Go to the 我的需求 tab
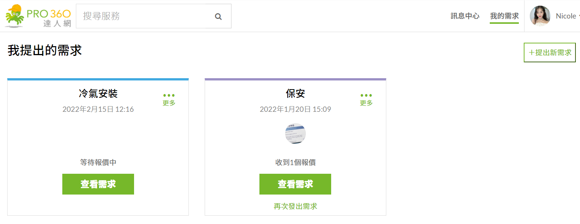580x224 pixels. [504, 16]
